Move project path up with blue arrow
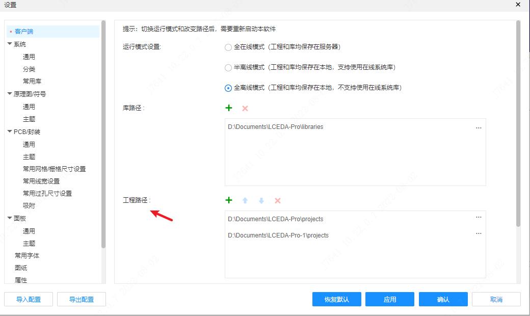The image size is (530, 316). 245,201
